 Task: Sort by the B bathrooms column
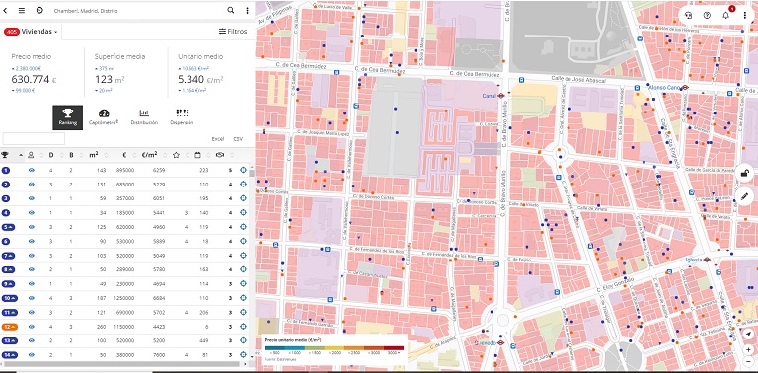[71, 155]
